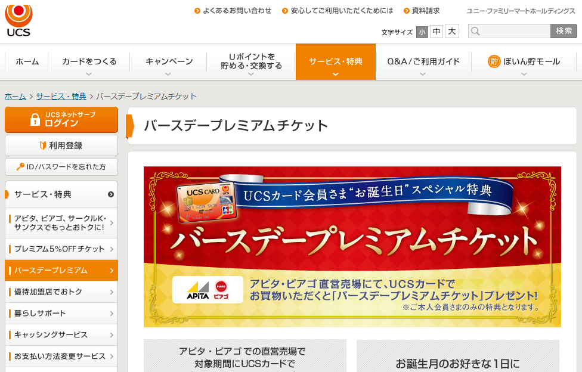Click arrow on 優待加盟店でおトク row

click(112, 292)
